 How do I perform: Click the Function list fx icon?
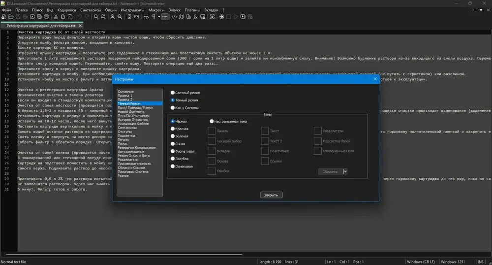tap(195, 17)
